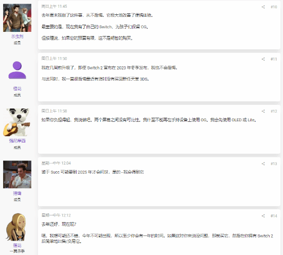
Task: Open the permalink for post #14
Action: click(x=274, y=216)
